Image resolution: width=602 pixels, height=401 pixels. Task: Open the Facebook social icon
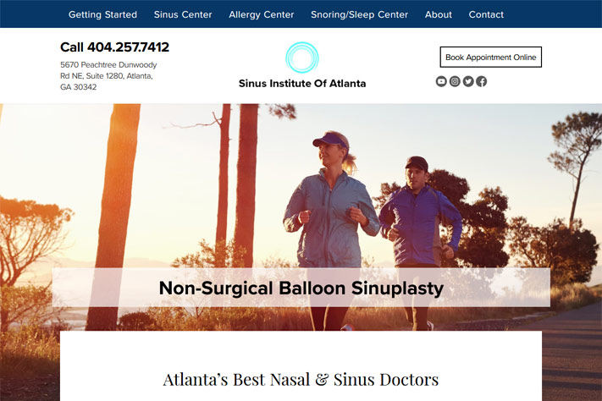tap(482, 81)
